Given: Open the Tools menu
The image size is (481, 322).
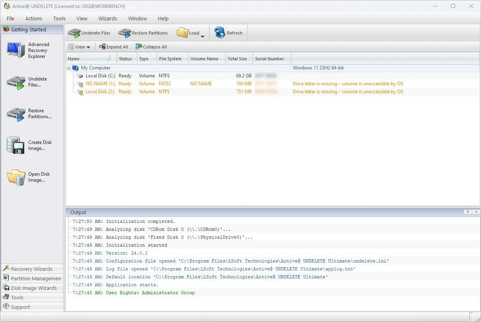Looking at the screenshot, I should pyautogui.click(x=59, y=18).
